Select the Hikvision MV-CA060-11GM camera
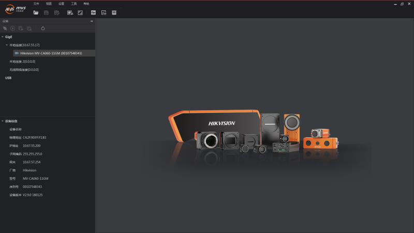The height and width of the screenshot is (233, 414). (51, 53)
